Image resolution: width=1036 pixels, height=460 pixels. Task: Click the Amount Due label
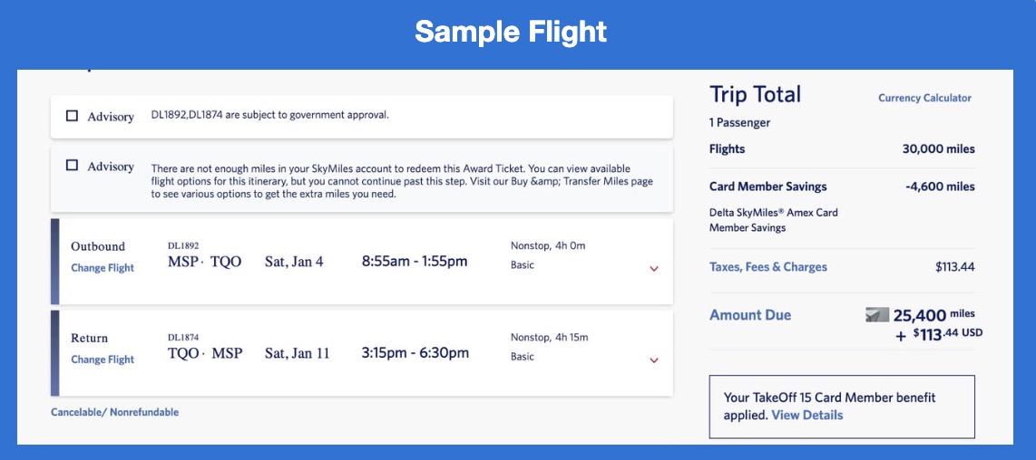(x=750, y=315)
